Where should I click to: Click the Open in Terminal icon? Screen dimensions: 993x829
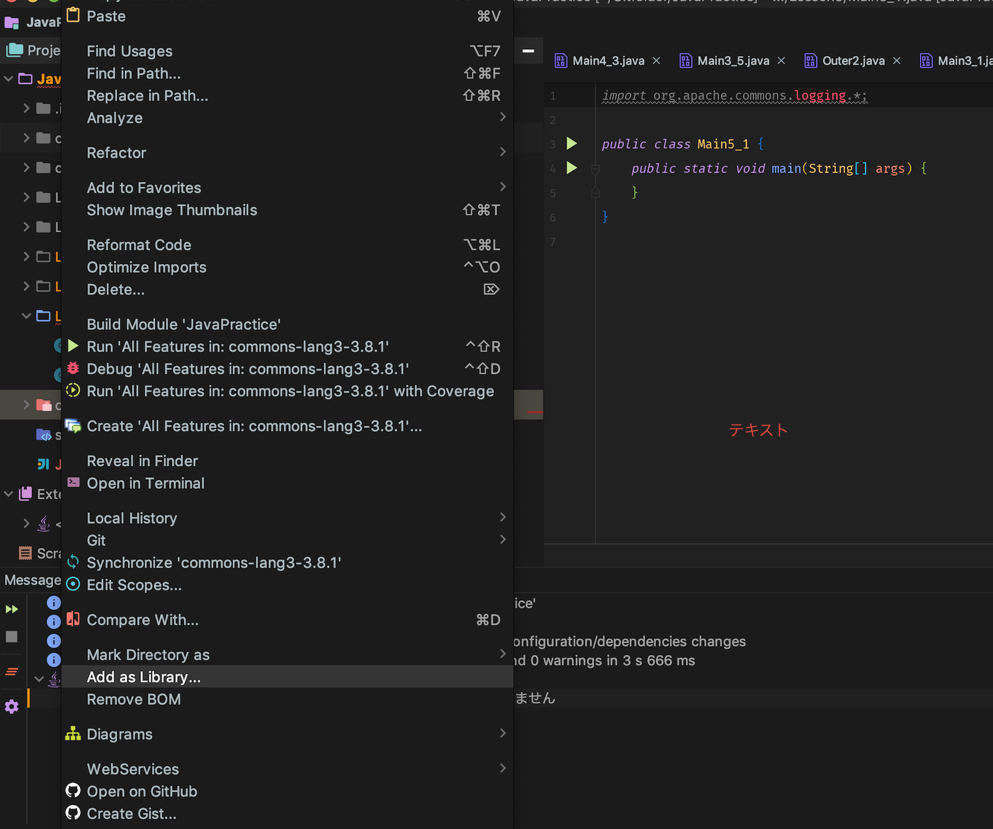73,482
